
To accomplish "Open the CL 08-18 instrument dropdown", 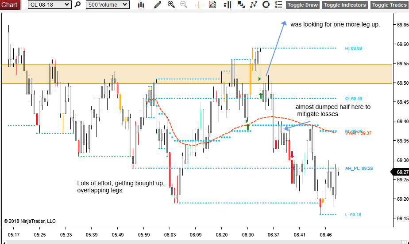I will click(x=50, y=5).
